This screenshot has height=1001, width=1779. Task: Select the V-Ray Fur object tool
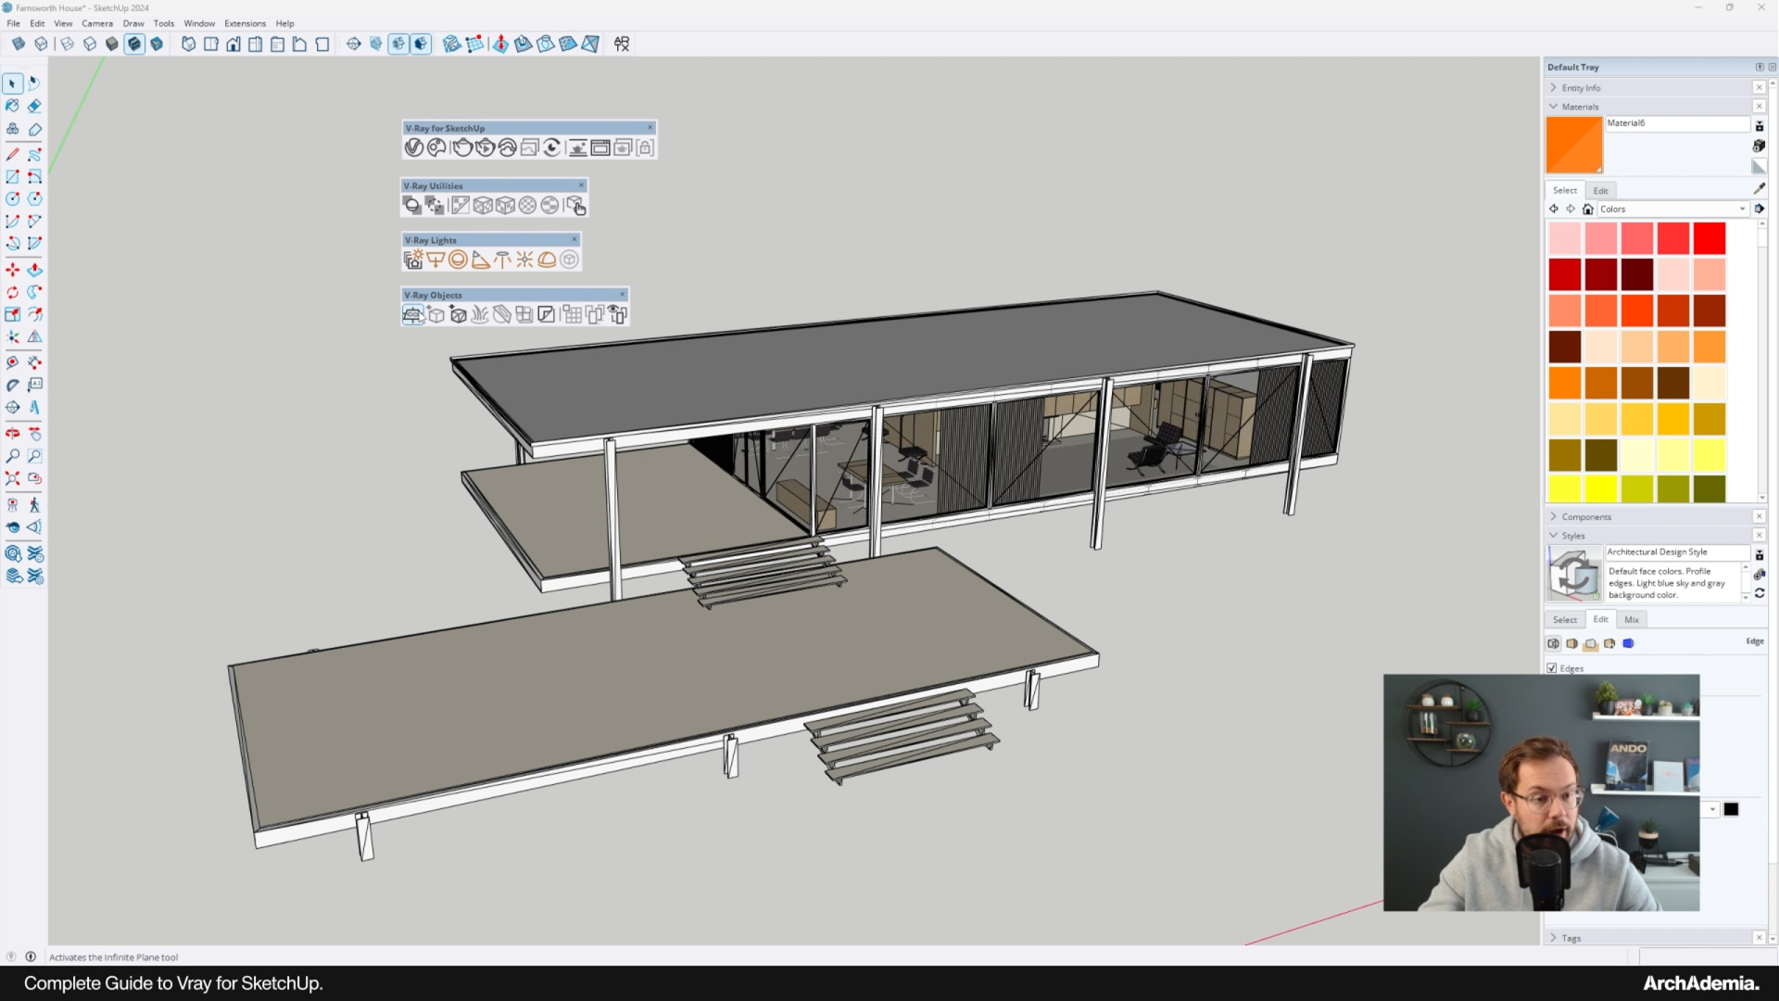480,315
